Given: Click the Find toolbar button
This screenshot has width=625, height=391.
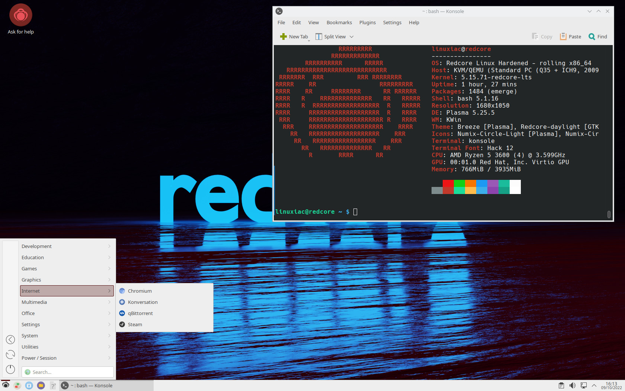Looking at the screenshot, I should pyautogui.click(x=598, y=36).
